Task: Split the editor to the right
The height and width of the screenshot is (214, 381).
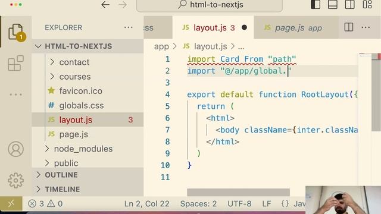Action: tap(349, 27)
